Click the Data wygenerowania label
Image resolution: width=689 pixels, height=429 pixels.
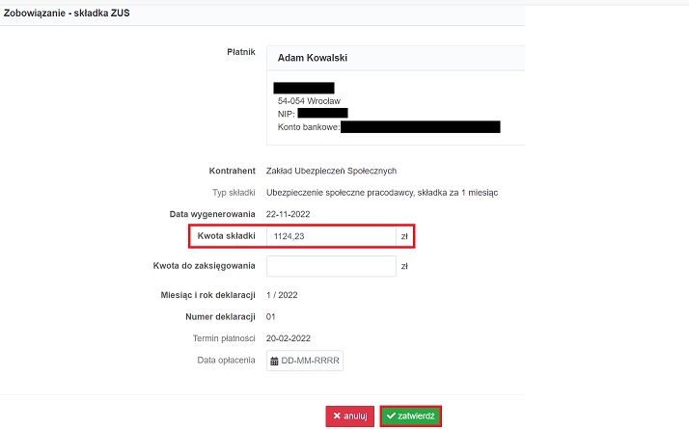tap(212, 214)
